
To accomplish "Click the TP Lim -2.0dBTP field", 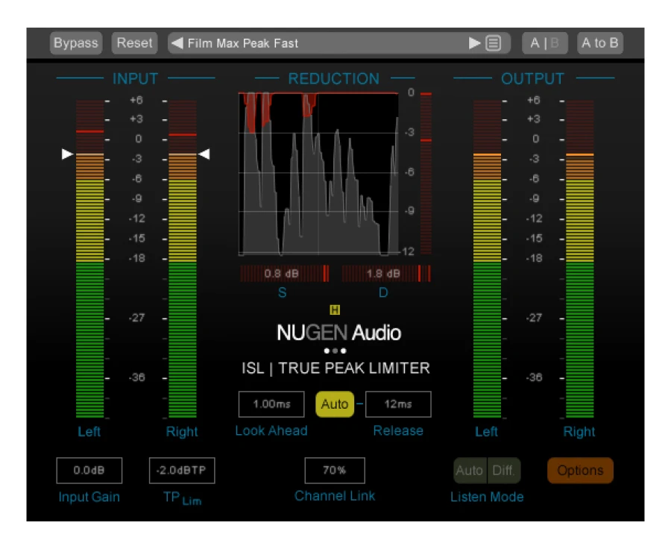I will pos(182,470).
